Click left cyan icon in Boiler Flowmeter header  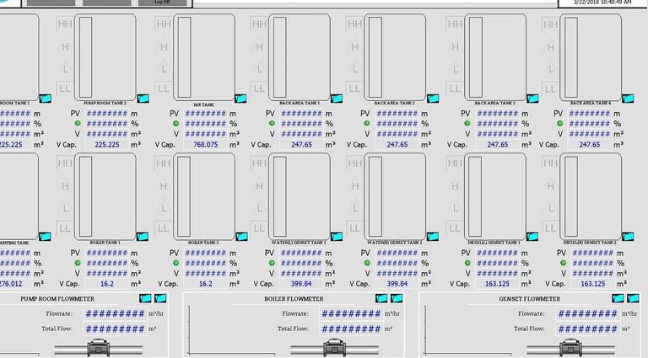381,298
